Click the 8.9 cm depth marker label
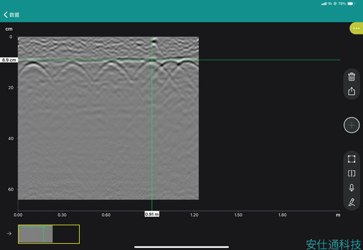Screen dimensions: 363x250 [9, 60]
